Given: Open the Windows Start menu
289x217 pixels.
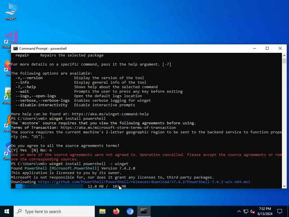Looking at the screenshot, I should [7, 211].
